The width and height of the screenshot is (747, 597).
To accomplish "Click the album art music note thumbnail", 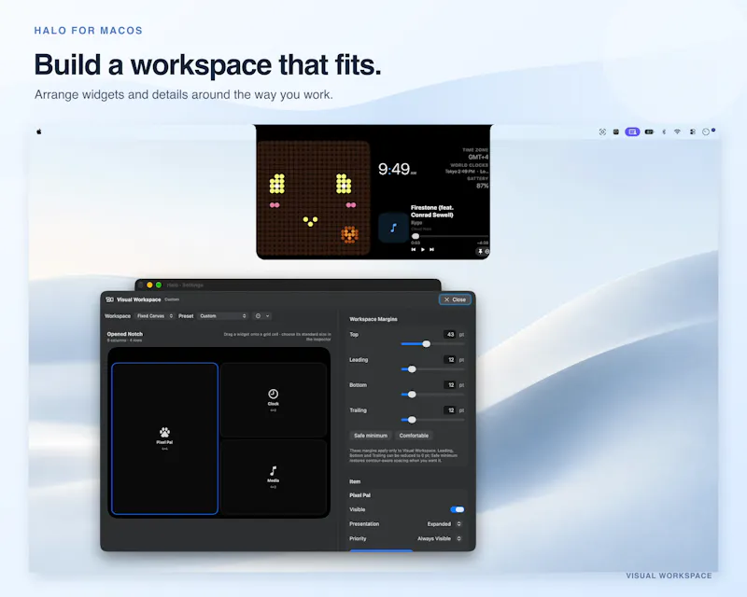I will click(x=393, y=228).
